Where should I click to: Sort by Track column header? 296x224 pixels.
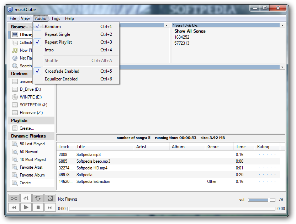coord(65,147)
